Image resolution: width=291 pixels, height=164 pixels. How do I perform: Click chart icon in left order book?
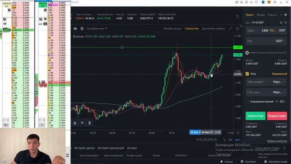click(x=5, y=19)
